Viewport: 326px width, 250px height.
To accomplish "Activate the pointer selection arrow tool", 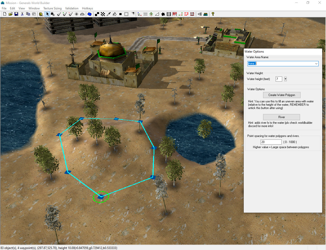I will pyautogui.click(x=47, y=14).
